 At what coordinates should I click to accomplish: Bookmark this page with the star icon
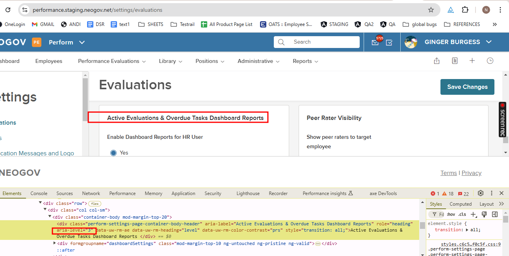tap(431, 10)
